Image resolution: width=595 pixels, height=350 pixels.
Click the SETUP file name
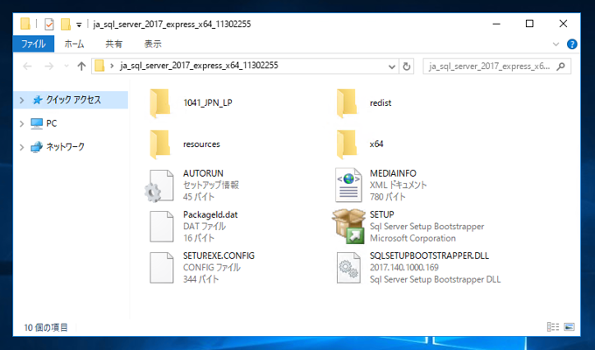(x=382, y=214)
